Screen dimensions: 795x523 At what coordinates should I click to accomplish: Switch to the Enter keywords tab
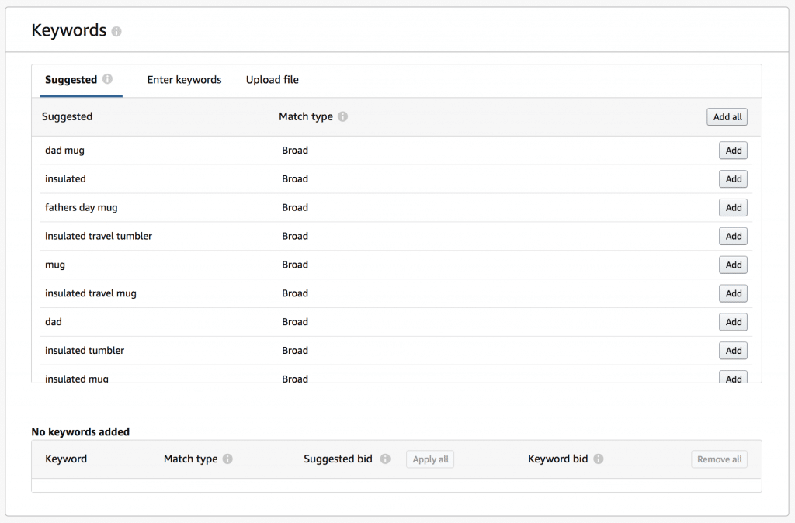[x=184, y=80]
